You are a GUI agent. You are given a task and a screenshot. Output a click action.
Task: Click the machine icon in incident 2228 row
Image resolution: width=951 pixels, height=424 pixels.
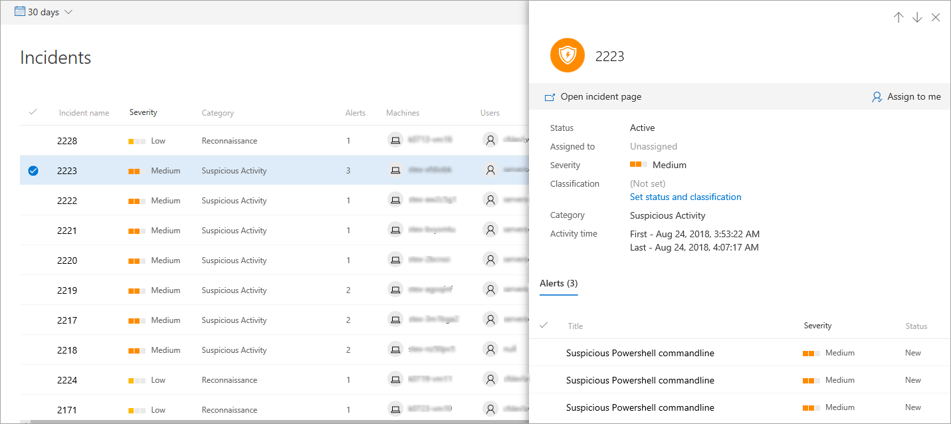[395, 140]
